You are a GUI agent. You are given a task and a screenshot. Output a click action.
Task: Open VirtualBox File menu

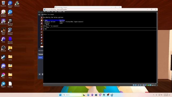[x=45, y=12]
